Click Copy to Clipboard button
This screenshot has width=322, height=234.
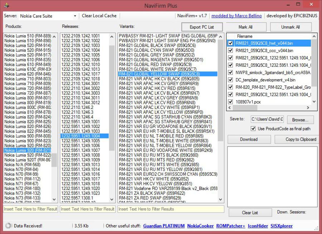[x=298, y=139]
